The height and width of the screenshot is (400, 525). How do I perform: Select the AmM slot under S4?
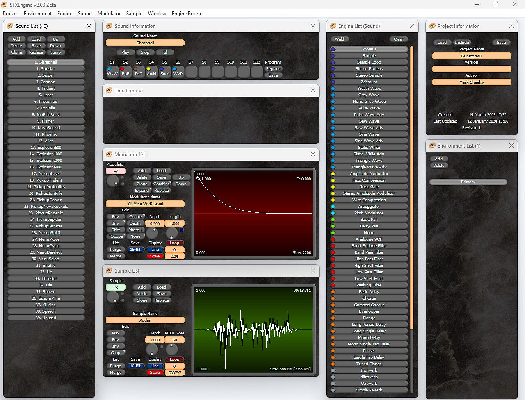(x=151, y=72)
